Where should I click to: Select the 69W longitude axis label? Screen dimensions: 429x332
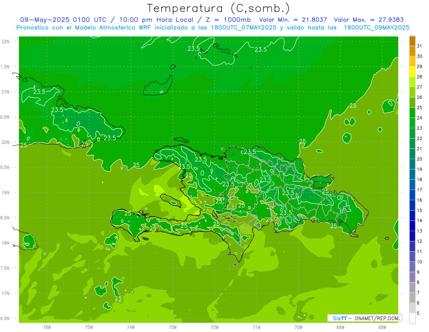coord(340,327)
